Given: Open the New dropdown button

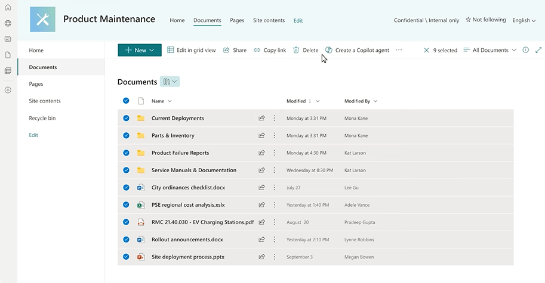Looking at the screenshot, I should [140, 50].
